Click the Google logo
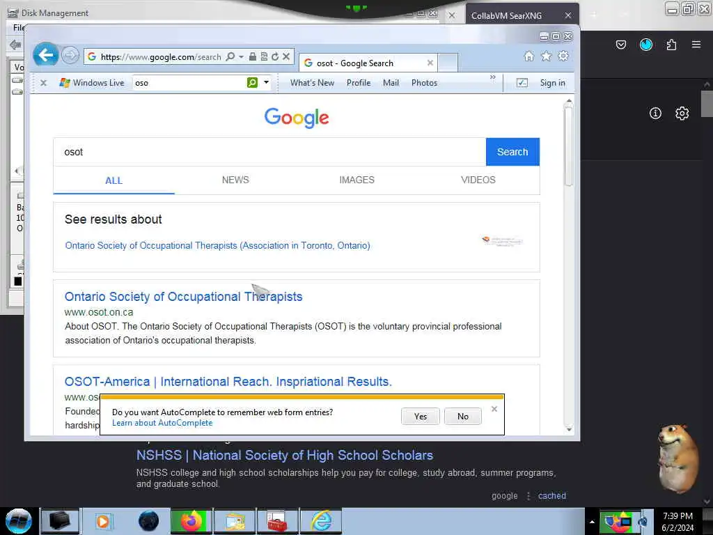713x535 pixels. (x=297, y=118)
